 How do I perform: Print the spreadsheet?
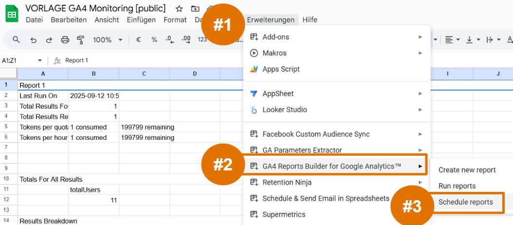(65, 40)
